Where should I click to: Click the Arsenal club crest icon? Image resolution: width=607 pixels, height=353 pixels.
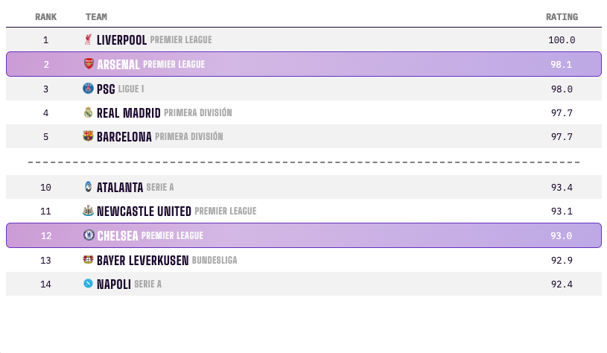(x=89, y=64)
